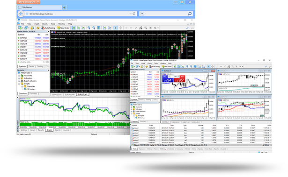Open a new browser tab beside Tab Name
This screenshot has height=177, width=288.
click(x=64, y=7)
